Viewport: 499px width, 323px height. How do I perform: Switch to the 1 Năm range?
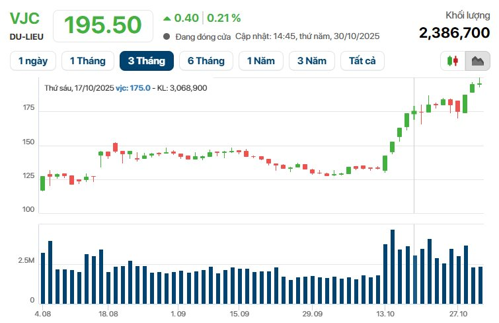pos(260,61)
